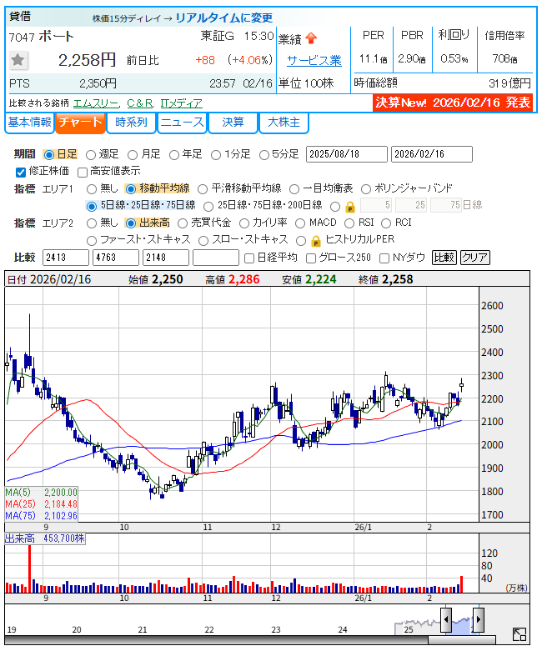Select the 月足 period option
This screenshot has width=542, height=646.
133,155
